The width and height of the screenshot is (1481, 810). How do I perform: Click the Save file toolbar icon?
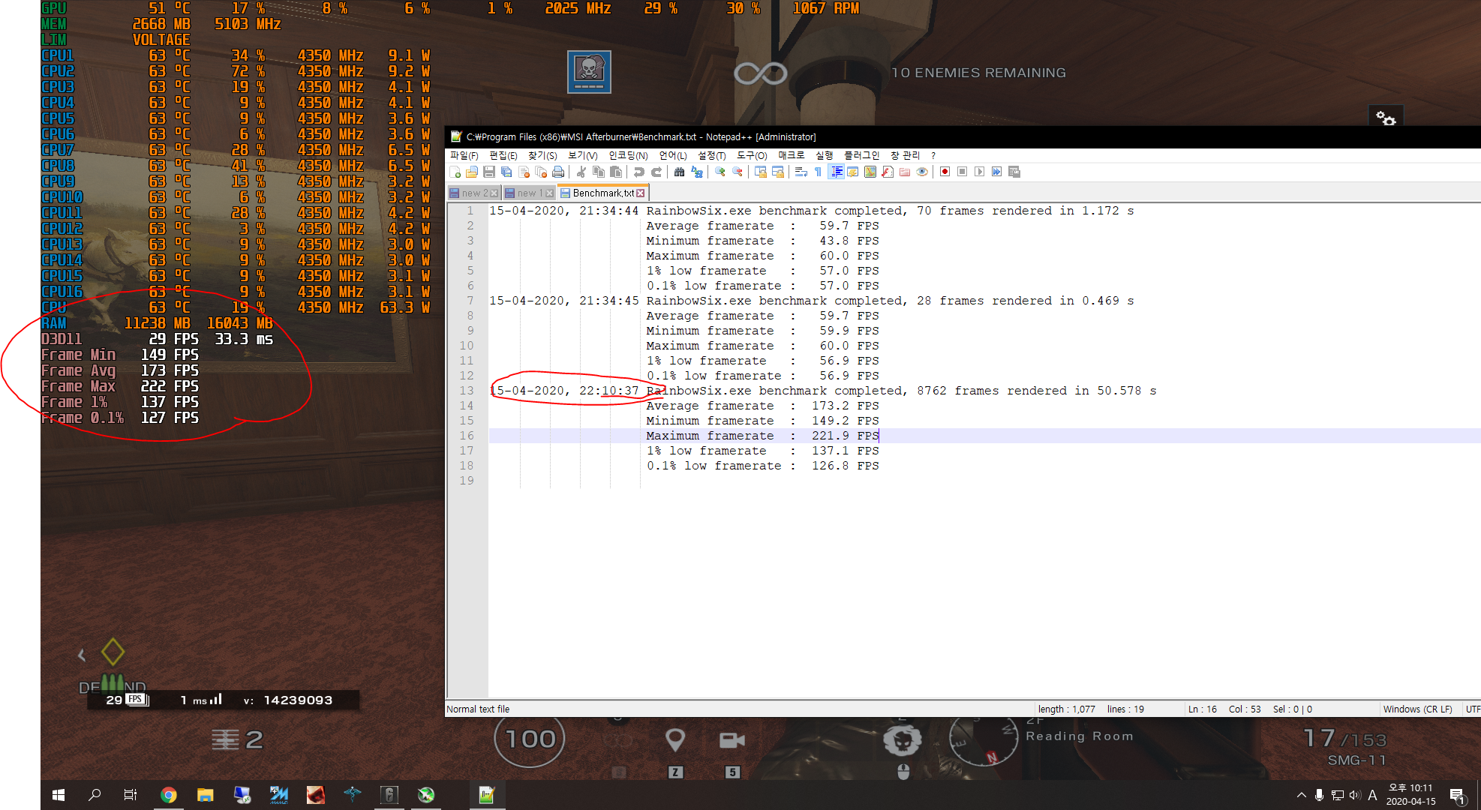pos(489,172)
